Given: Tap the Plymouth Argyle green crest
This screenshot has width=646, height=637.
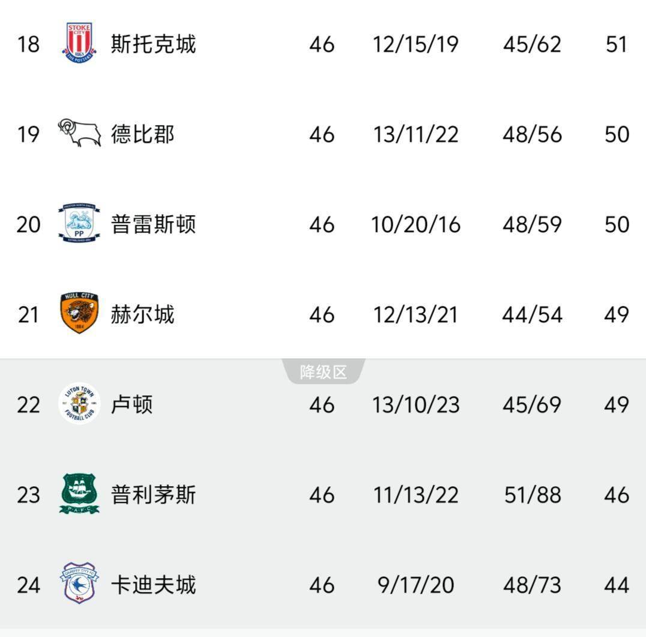Looking at the screenshot, I should (79, 494).
